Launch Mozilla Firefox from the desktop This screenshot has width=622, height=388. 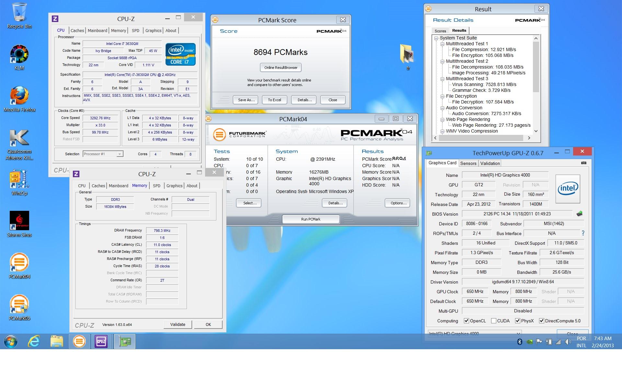(x=19, y=99)
